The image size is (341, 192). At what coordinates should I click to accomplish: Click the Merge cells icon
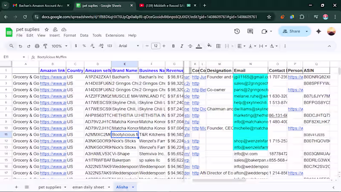pyautogui.click(x=227, y=46)
